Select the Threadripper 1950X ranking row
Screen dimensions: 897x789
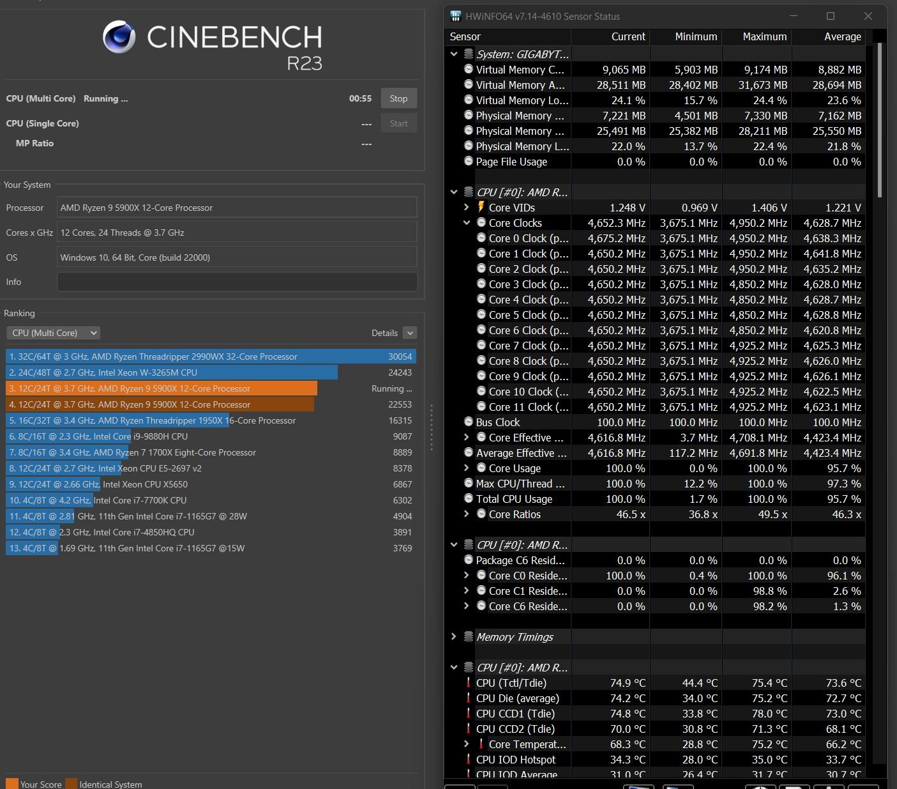211,420
